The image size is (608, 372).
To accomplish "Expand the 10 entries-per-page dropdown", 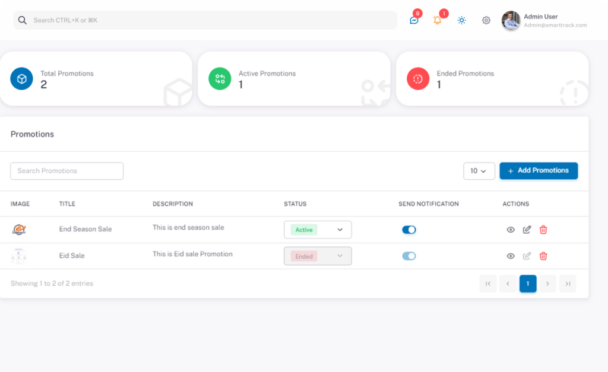I will click(x=479, y=171).
